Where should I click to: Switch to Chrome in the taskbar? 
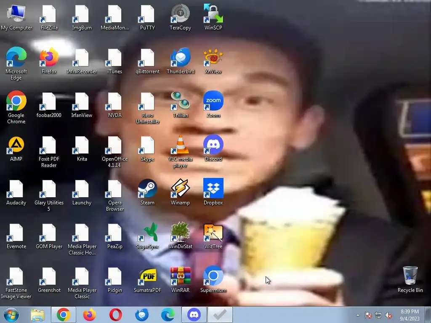click(64, 315)
